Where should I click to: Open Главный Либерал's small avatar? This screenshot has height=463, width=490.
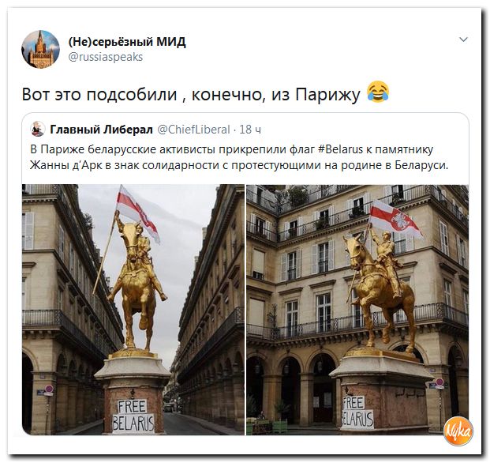[x=38, y=129]
